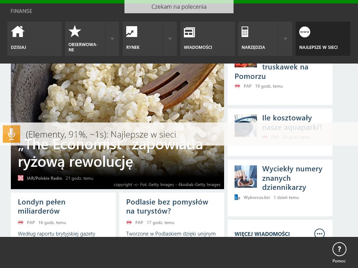Click the Więcej wiadomości ellipsis icon
Viewport: 358px width, 268px height.
point(320,233)
